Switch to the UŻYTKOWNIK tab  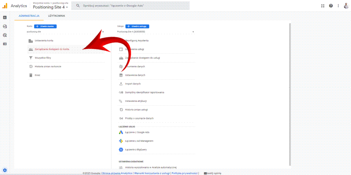click(x=57, y=16)
